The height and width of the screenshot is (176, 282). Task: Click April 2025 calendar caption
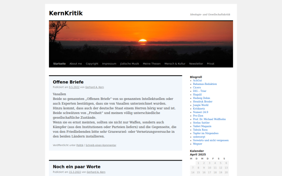198,154
